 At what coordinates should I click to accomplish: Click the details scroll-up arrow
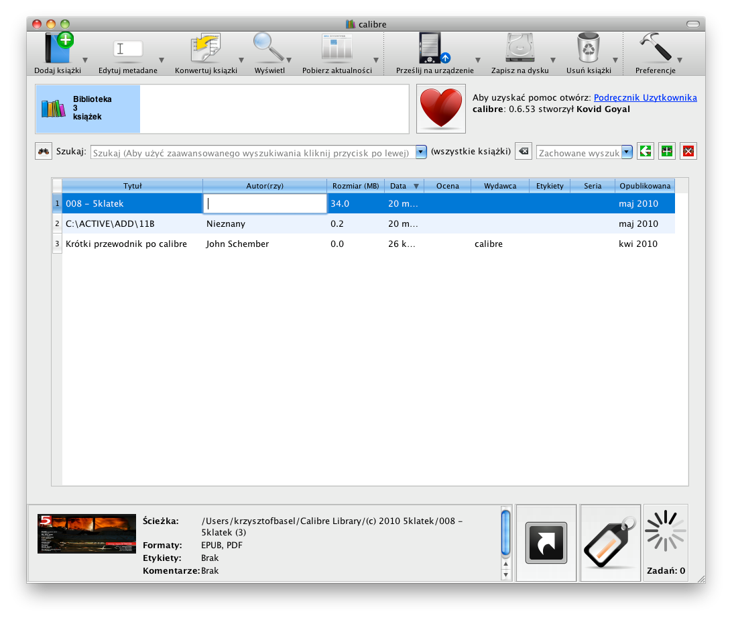coord(505,564)
